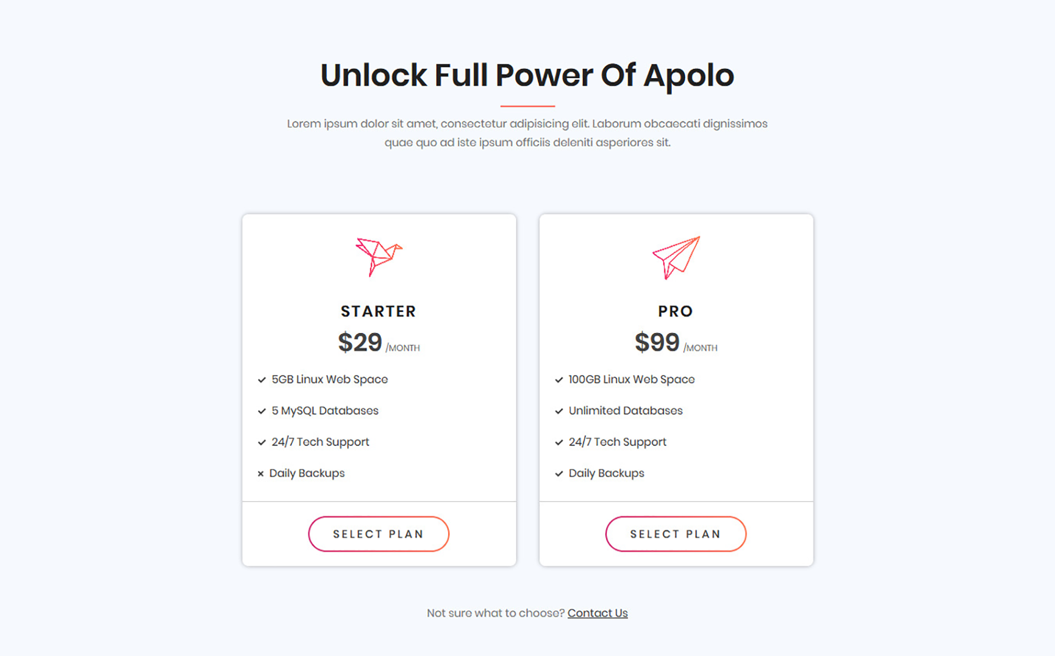Viewport: 1055px width, 656px height.
Task: Click the X mark beside Starter Daily Backups
Action: click(261, 474)
